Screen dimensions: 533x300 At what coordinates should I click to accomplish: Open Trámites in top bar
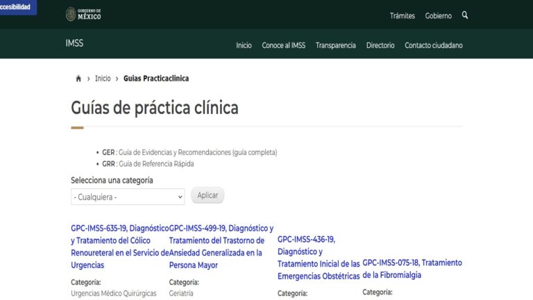[x=402, y=16]
